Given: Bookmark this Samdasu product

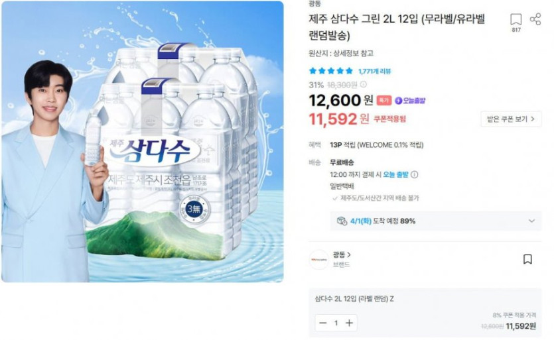Looking at the screenshot, I should pos(516,20).
